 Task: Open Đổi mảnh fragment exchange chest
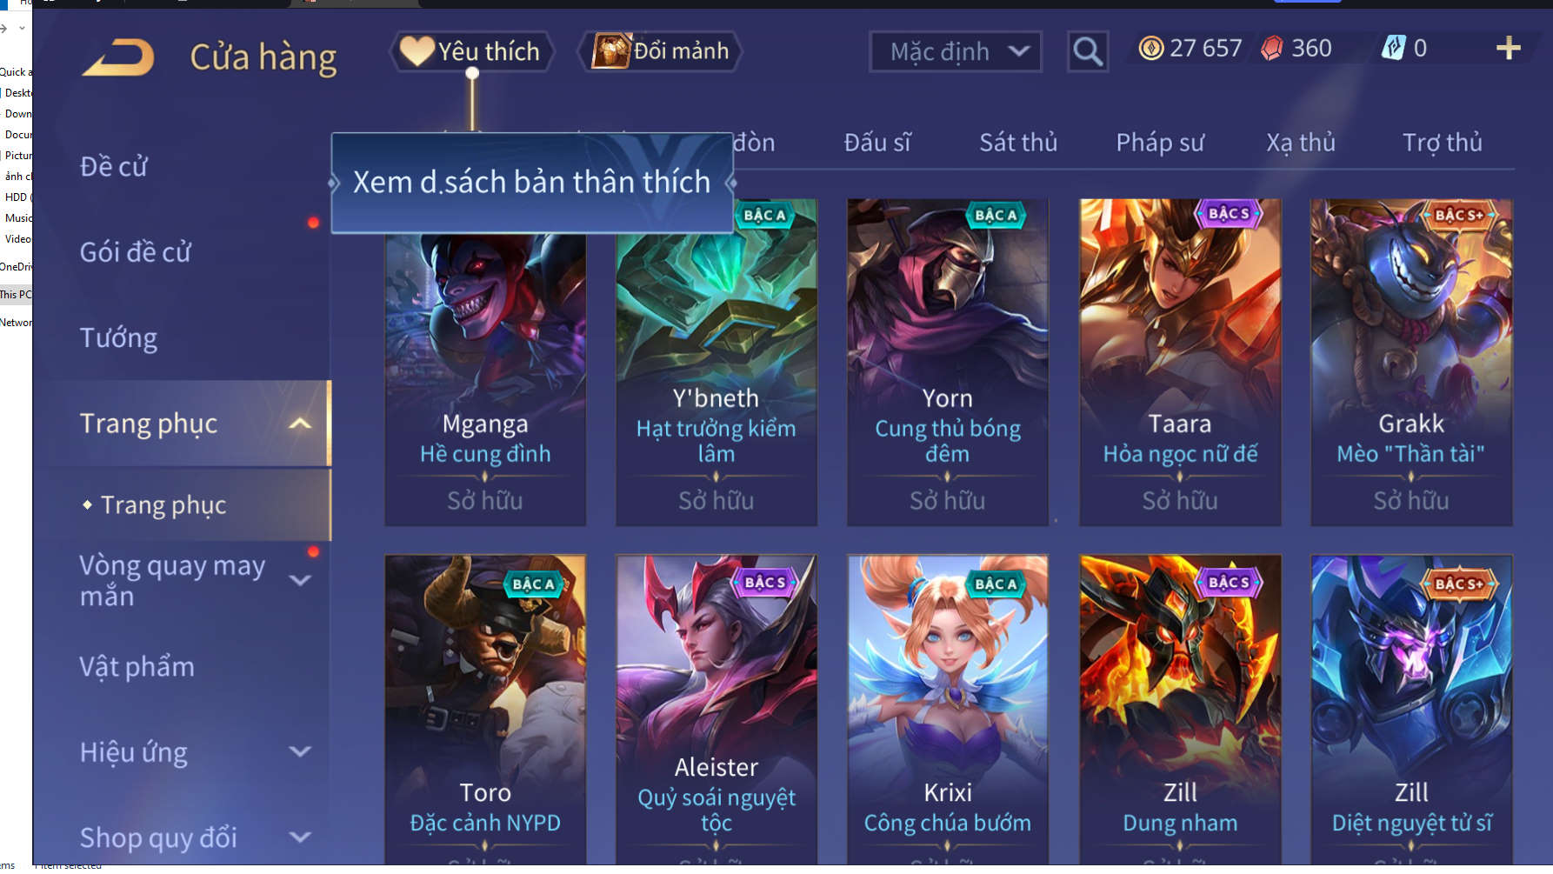point(660,51)
